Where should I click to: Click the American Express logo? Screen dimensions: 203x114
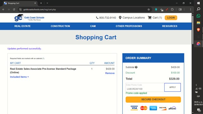point(153,108)
